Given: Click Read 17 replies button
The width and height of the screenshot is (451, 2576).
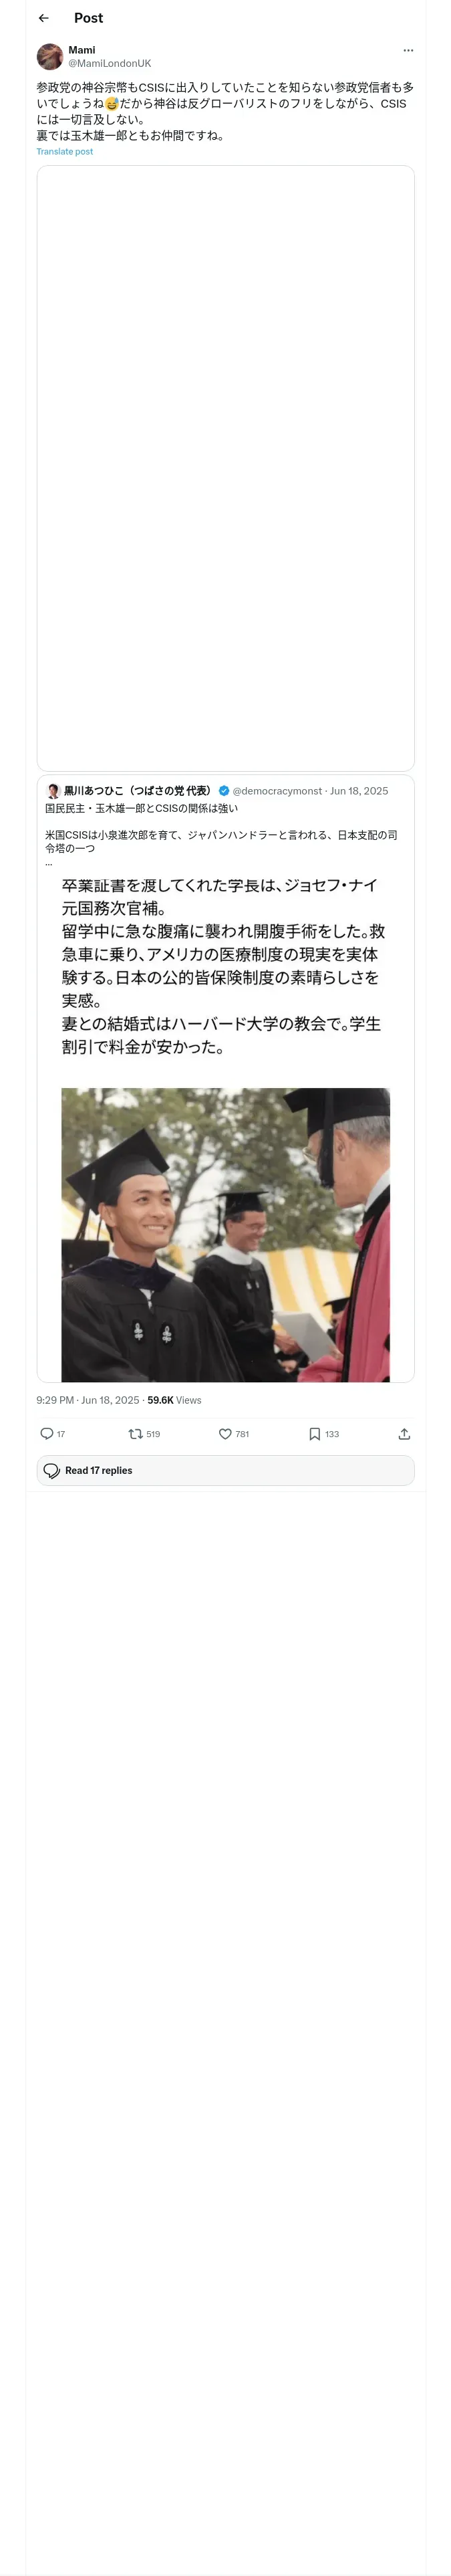Looking at the screenshot, I should [225, 1470].
